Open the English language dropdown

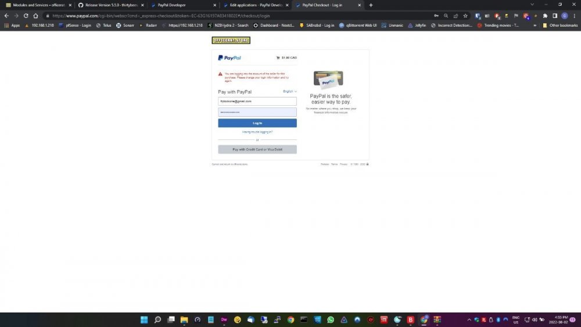click(x=289, y=92)
